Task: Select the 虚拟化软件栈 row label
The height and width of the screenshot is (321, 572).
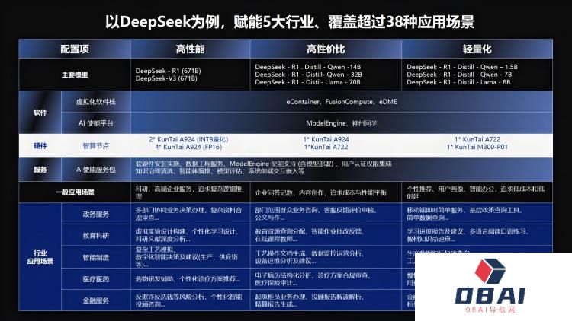Action: (x=96, y=101)
